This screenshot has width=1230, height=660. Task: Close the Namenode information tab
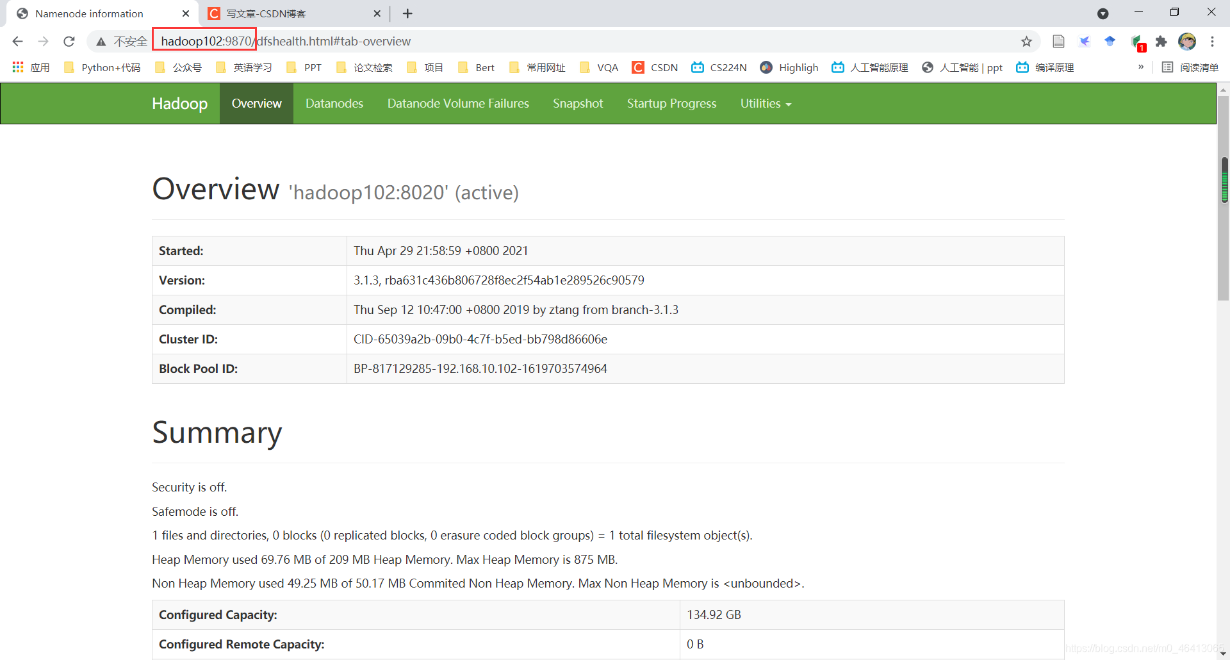pos(186,13)
